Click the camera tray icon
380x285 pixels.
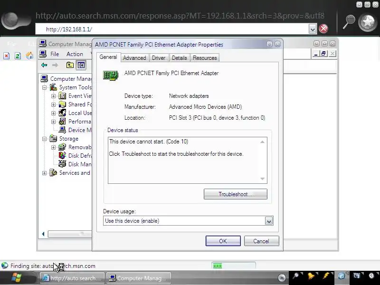tap(357, 276)
